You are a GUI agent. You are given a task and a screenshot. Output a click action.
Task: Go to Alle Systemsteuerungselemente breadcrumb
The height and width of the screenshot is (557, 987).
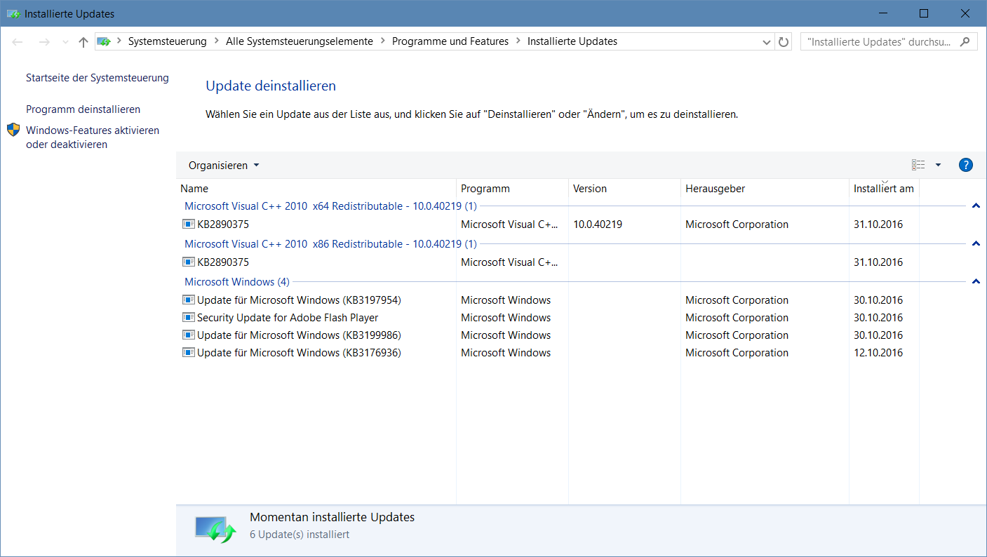pos(300,41)
